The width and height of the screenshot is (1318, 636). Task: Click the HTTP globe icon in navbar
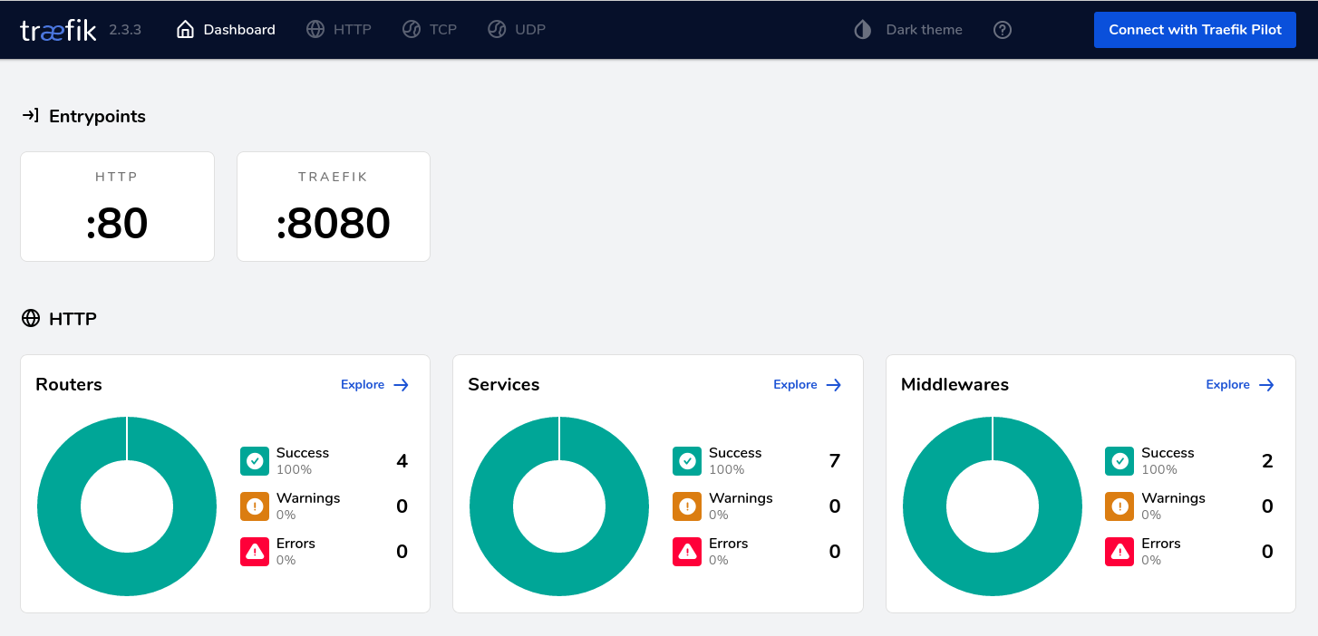click(x=315, y=29)
